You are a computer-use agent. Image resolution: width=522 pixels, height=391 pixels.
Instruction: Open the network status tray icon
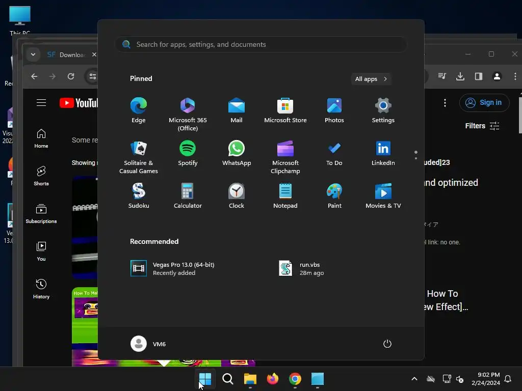click(447, 379)
